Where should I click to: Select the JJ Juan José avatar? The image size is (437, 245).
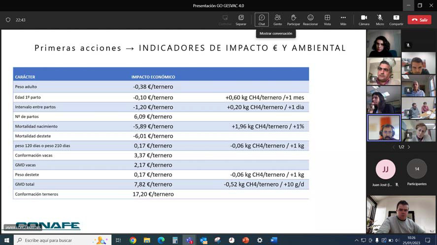coord(385,169)
